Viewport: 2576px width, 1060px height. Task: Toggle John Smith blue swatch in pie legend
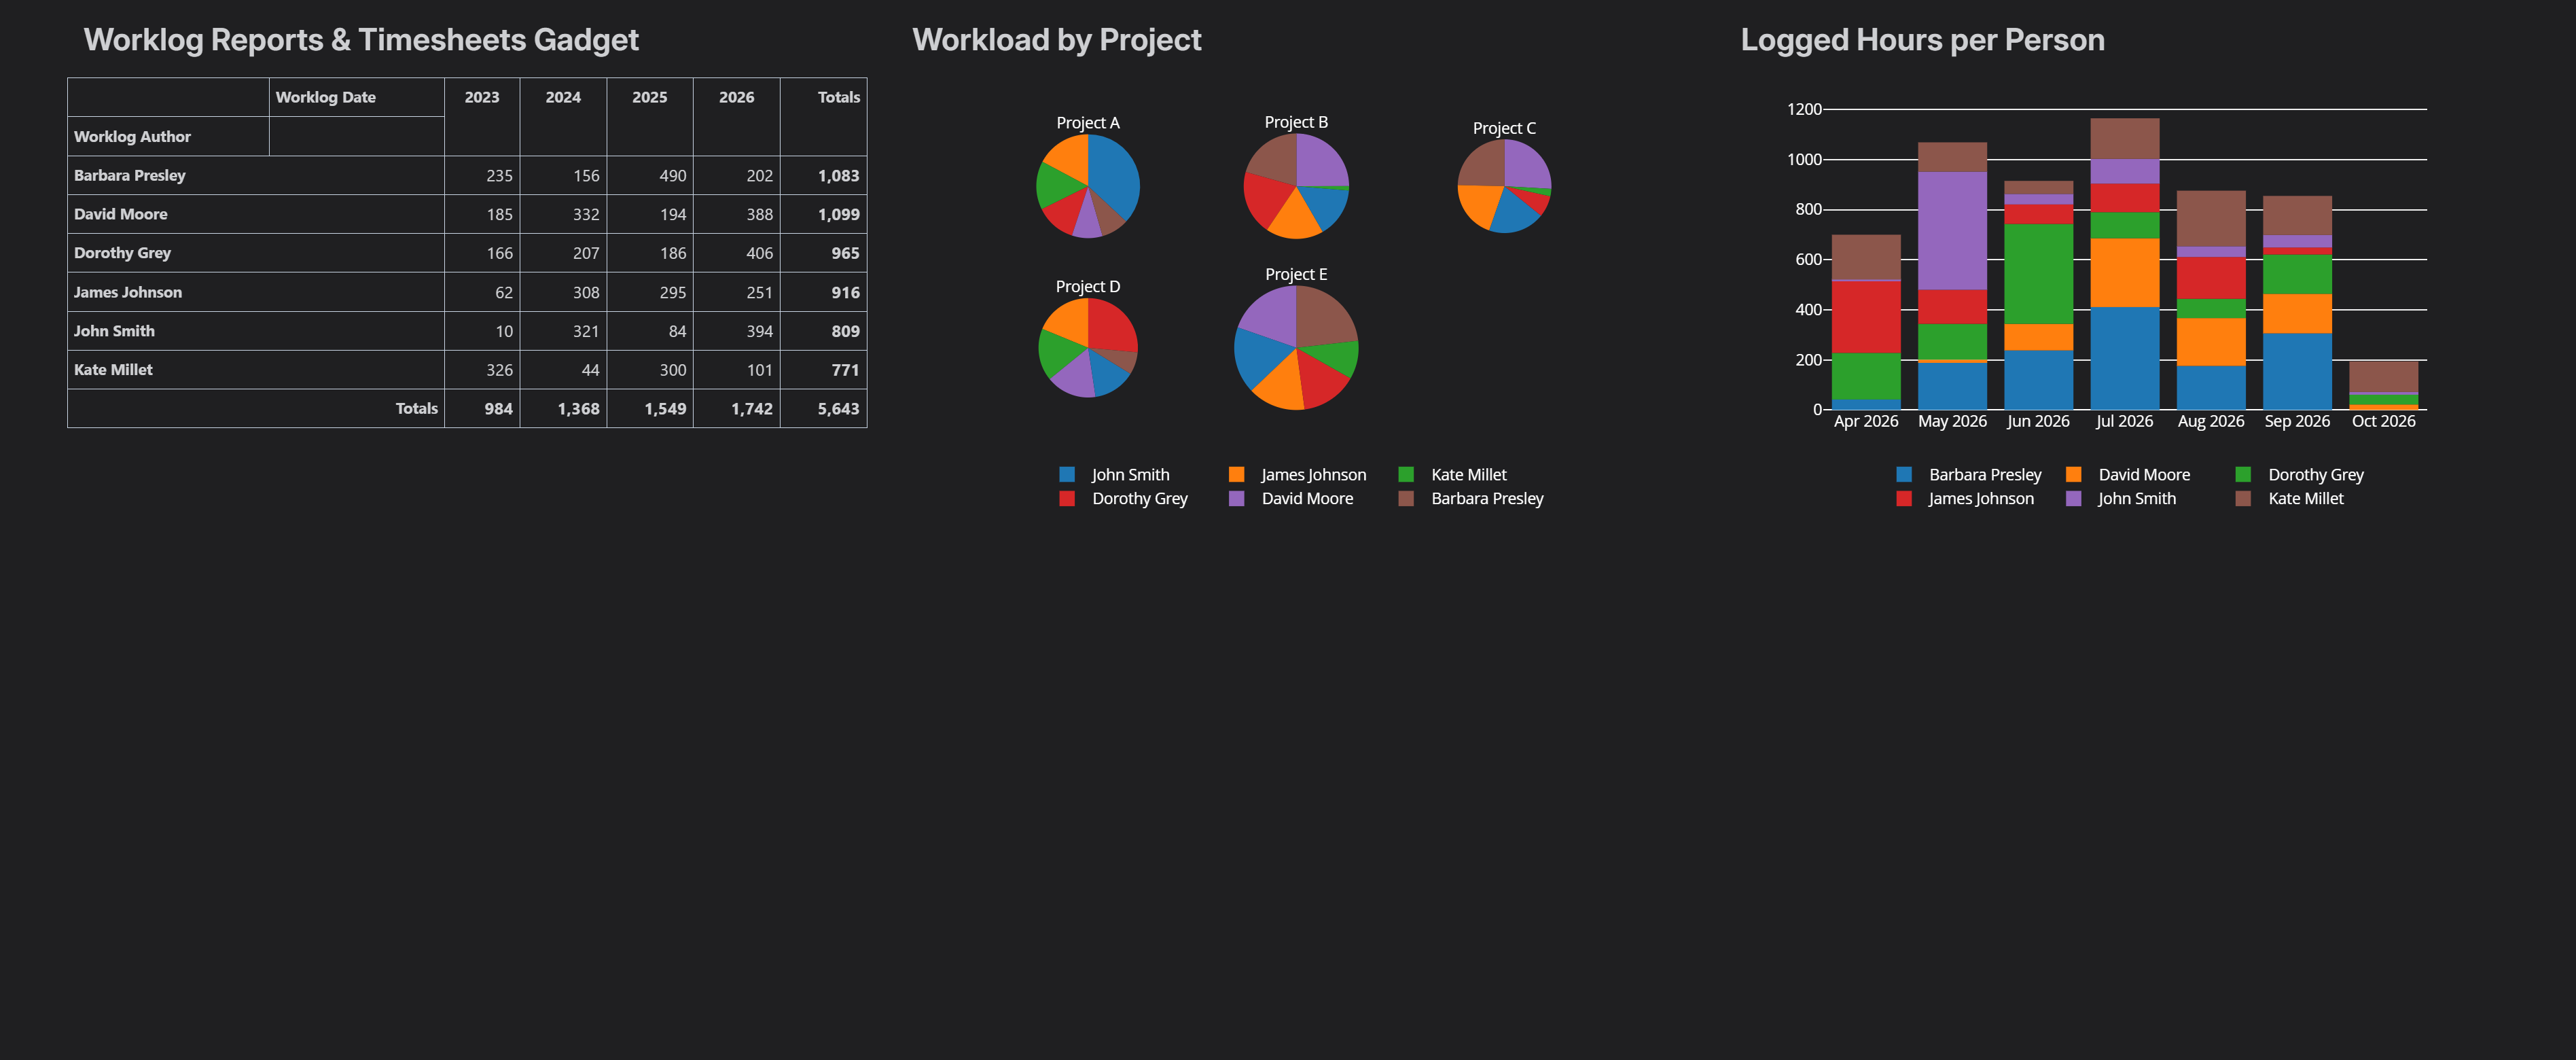point(1067,475)
